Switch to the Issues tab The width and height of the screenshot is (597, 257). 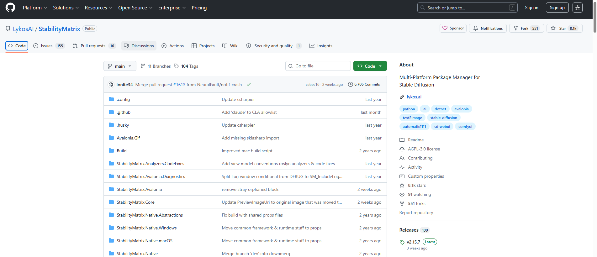(x=49, y=46)
